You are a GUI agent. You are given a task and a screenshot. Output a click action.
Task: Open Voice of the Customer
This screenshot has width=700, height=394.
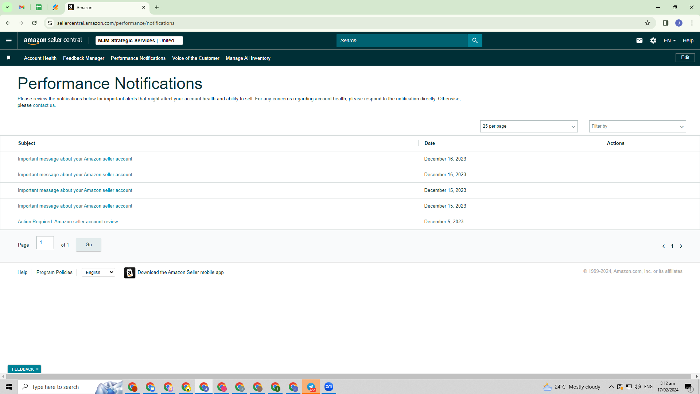point(196,58)
